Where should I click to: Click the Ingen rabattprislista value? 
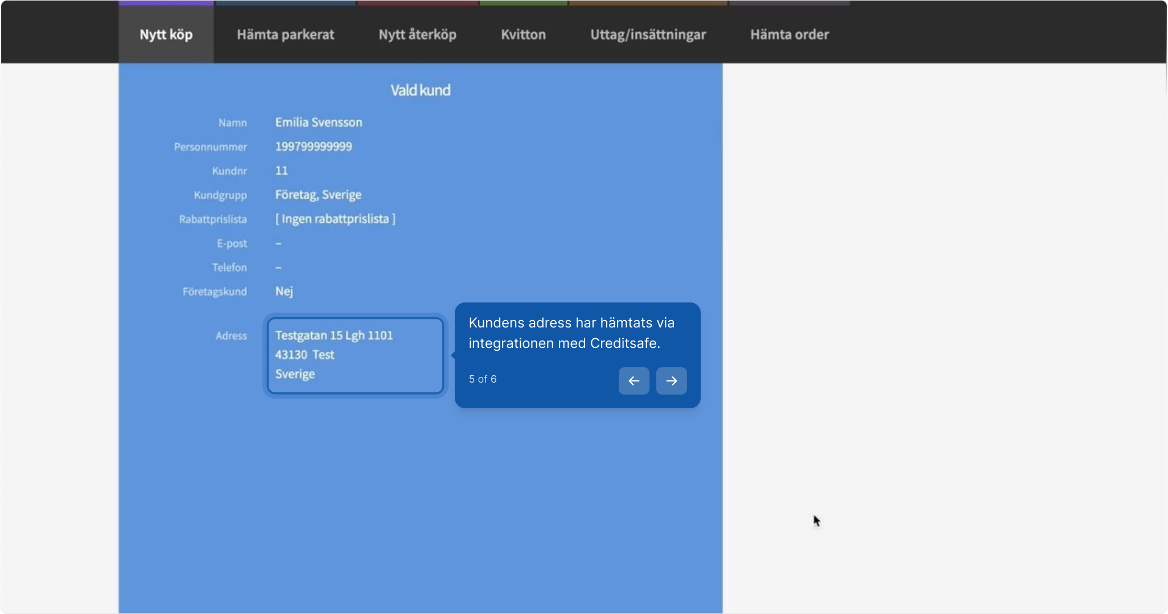point(335,219)
